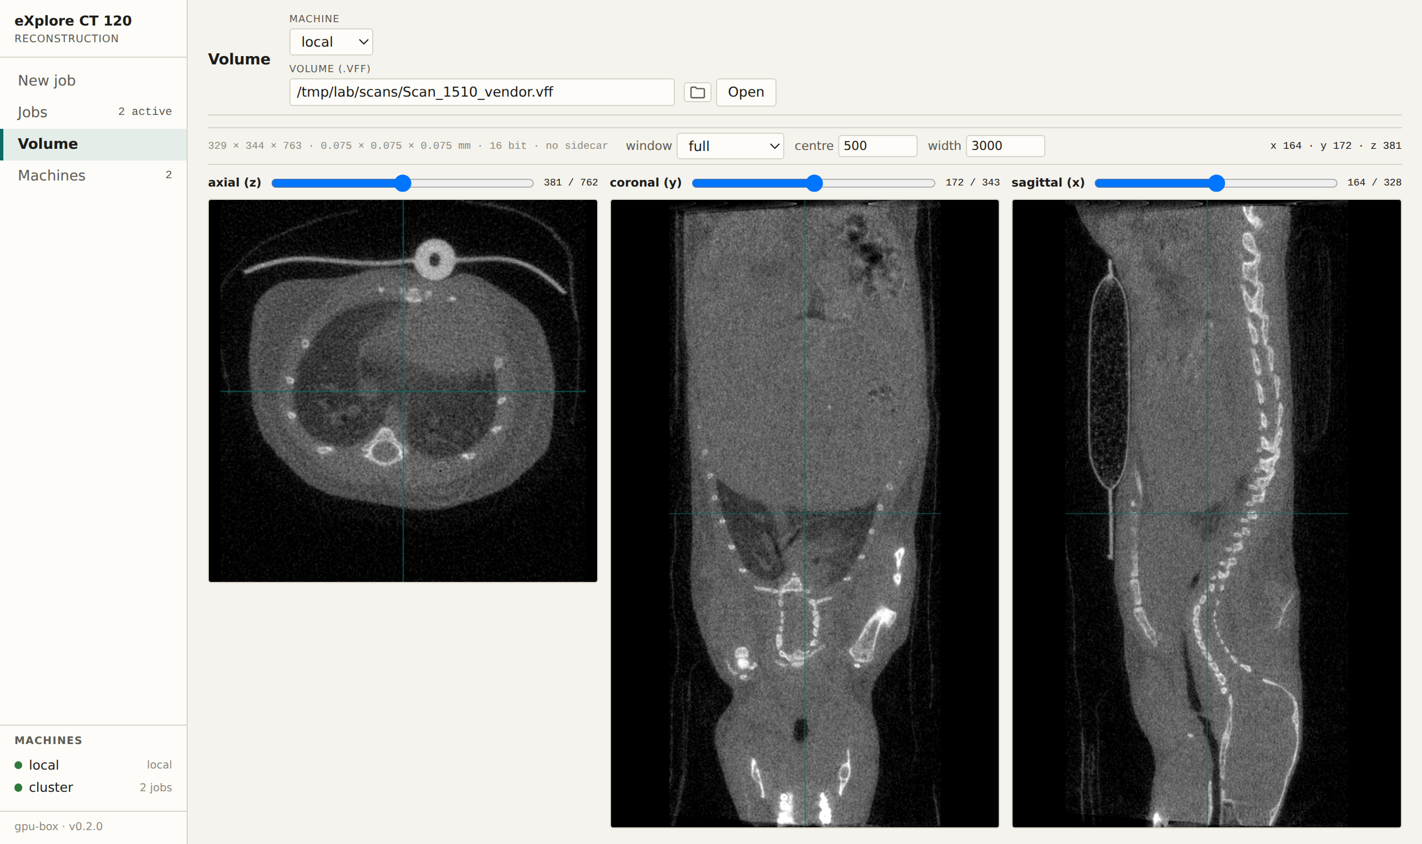Click the coronal CT slice view
1422x844 pixels.
click(x=804, y=514)
